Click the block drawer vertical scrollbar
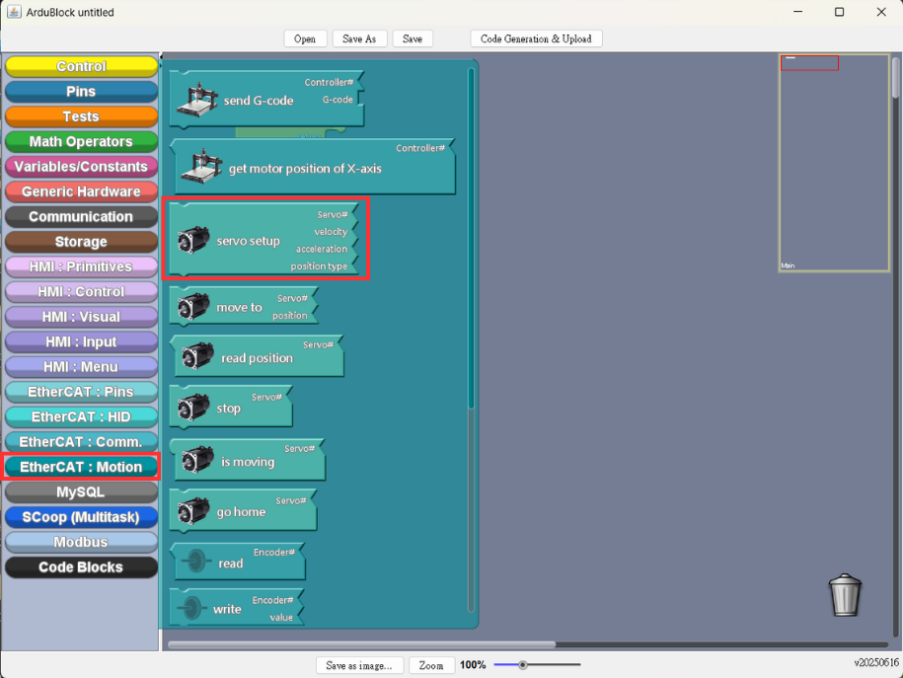 [x=471, y=238]
